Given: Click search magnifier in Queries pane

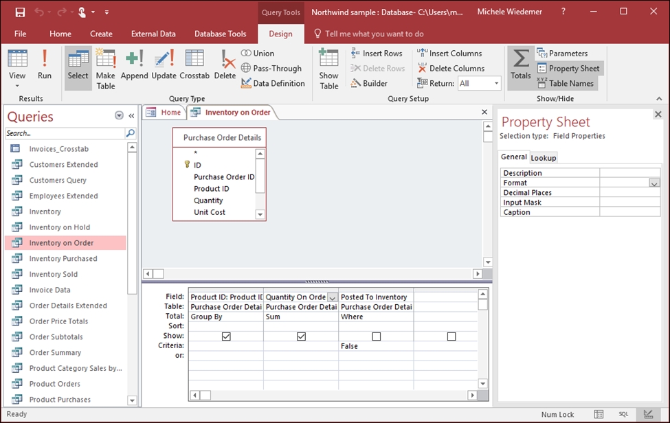Looking at the screenshot, I should click(x=131, y=133).
